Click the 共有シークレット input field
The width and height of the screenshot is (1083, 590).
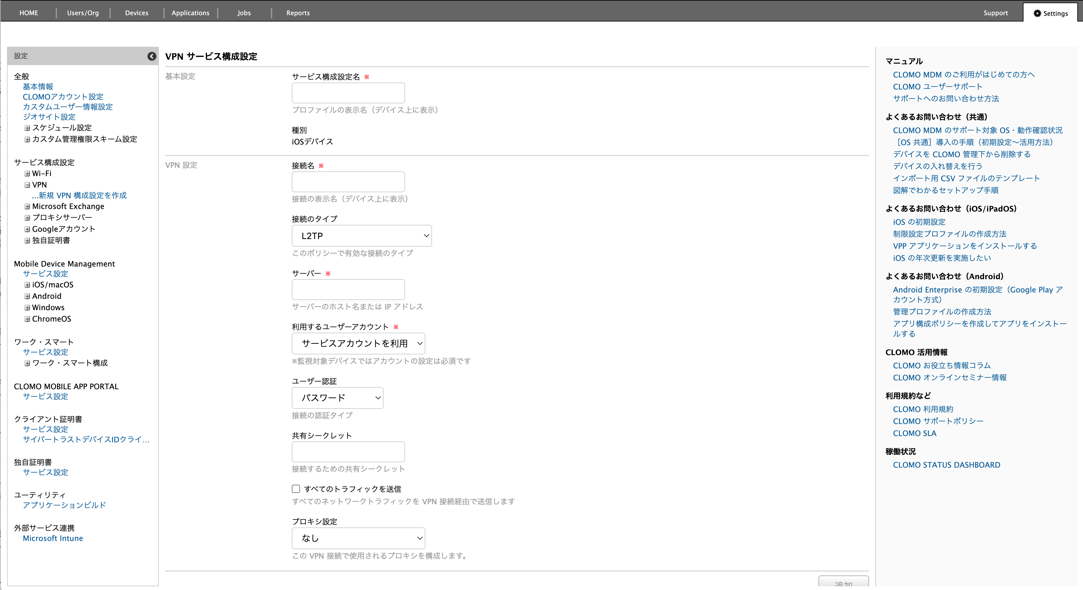pyautogui.click(x=348, y=452)
